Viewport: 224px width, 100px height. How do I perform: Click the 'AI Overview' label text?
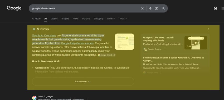tap(43, 29)
